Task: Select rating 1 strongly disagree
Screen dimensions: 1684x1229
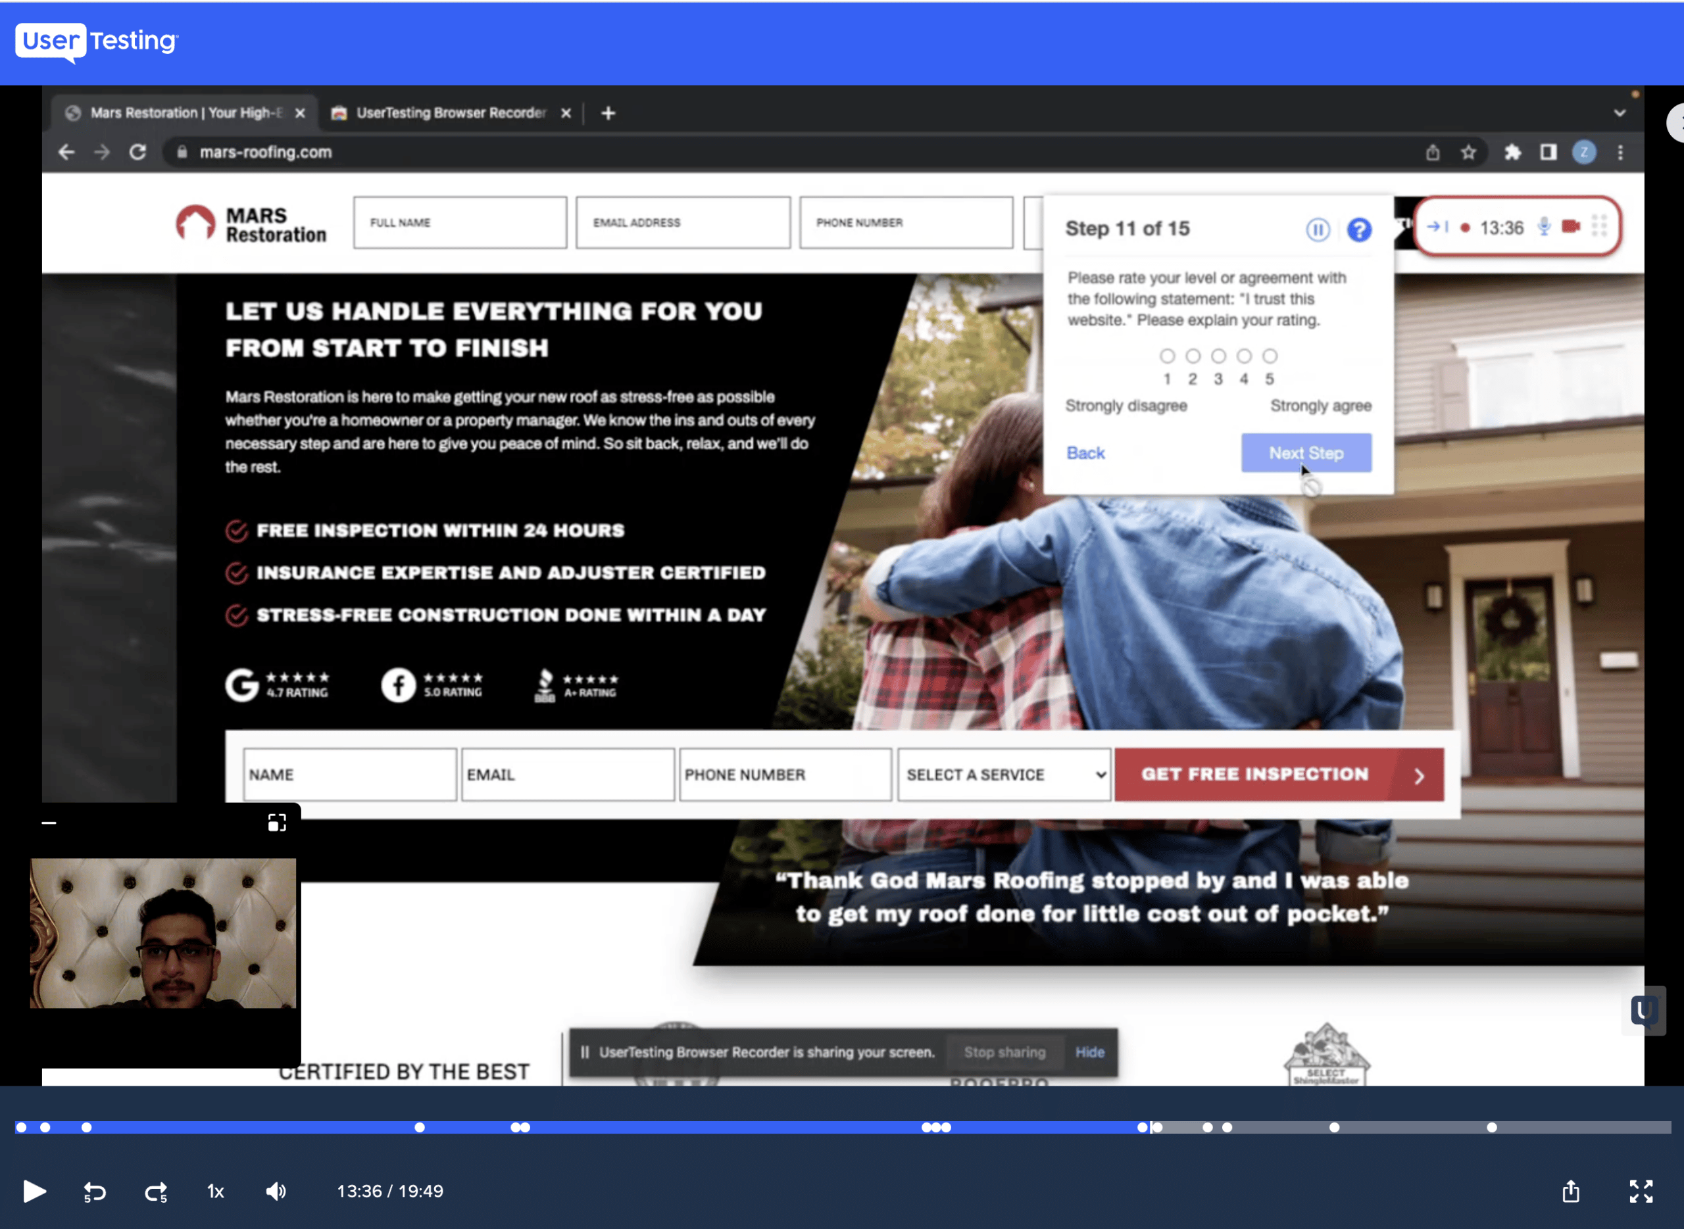Action: tap(1167, 356)
